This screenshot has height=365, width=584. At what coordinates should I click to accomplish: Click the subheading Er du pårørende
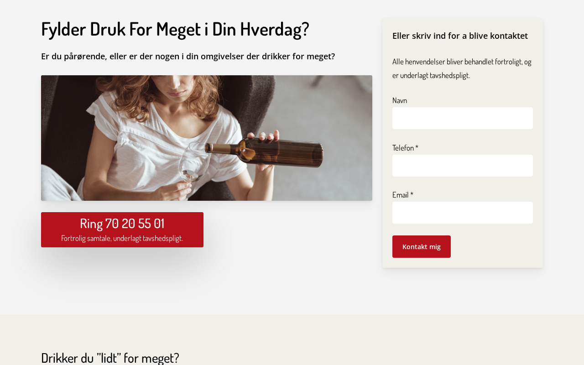188,56
